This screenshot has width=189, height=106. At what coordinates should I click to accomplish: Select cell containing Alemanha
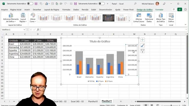(14, 47)
